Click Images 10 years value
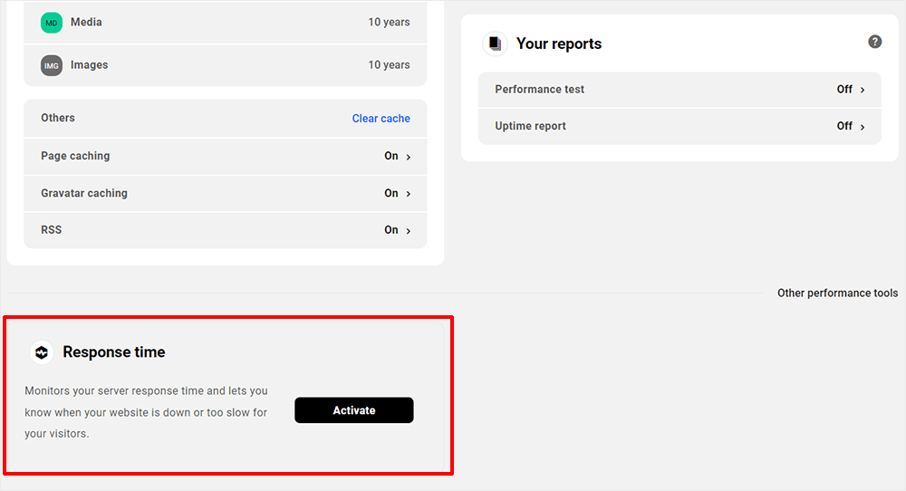The height and width of the screenshot is (491, 906). pos(389,64)
